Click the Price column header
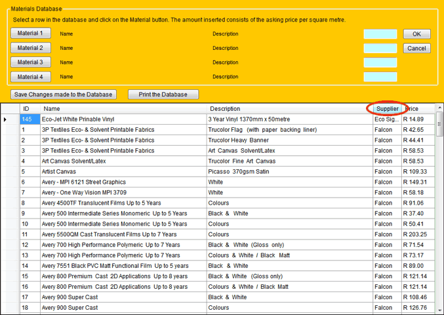This screenshot has height=315, width=444. click(x=417, y=109)
